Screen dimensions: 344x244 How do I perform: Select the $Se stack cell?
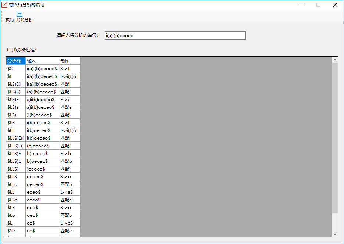16,231
